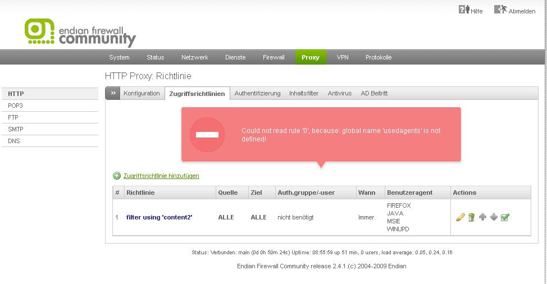The image size is (547, 284).
Task: Move rule 1 up with the arrow icon
Action: click(x=482, y=217)
